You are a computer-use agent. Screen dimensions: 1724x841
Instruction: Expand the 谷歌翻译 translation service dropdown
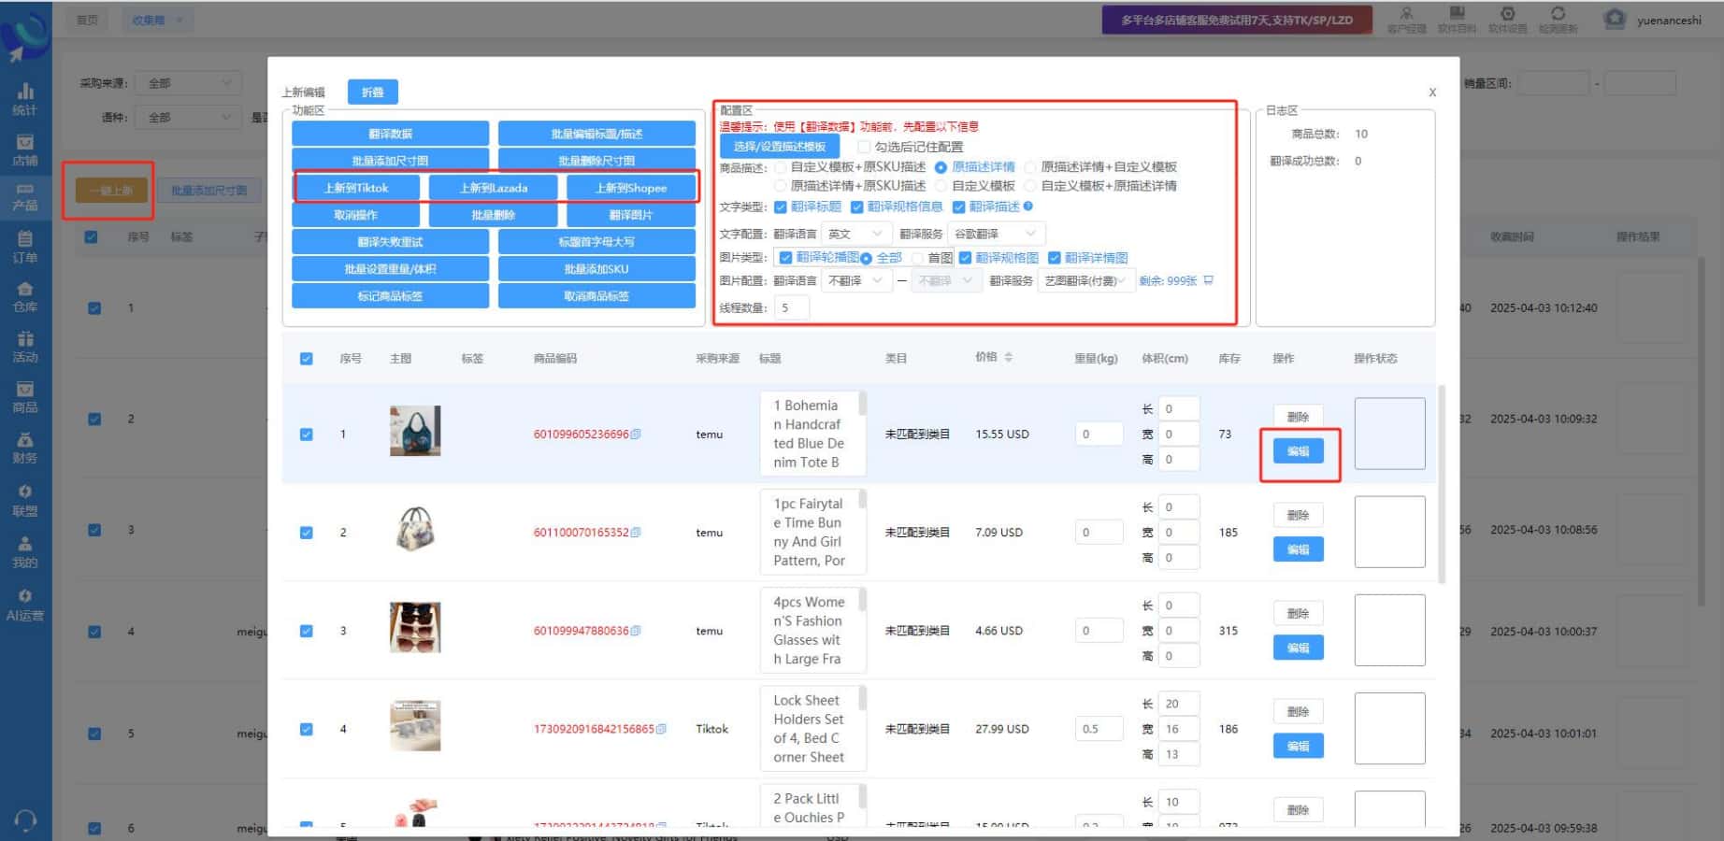coord(996,234)
